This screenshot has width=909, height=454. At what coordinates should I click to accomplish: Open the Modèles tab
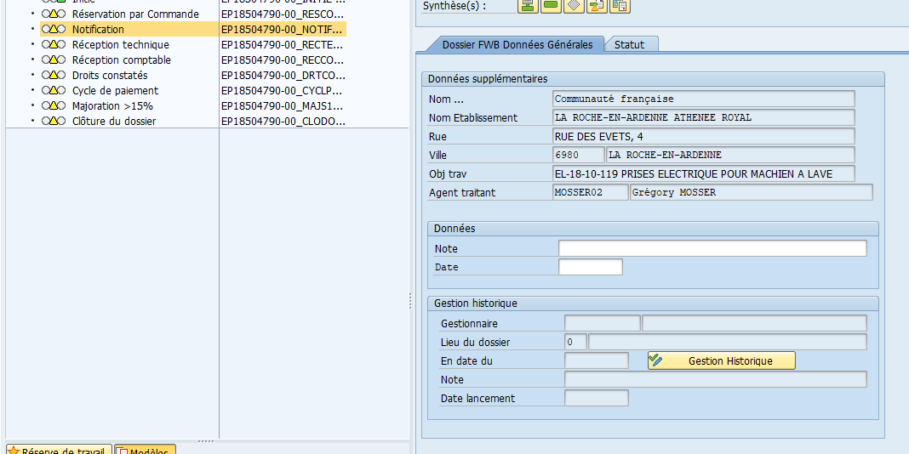pos(145,450)
